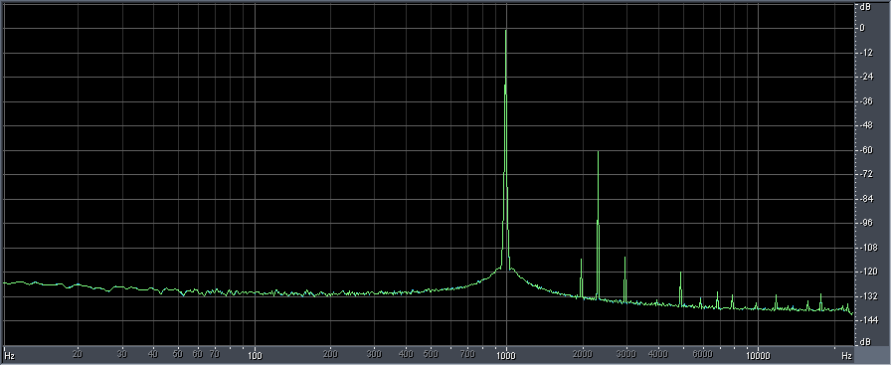This screenshot has width=891, height=365.
Task: Select the -84 dB level label
Action: tap(865, 199)
